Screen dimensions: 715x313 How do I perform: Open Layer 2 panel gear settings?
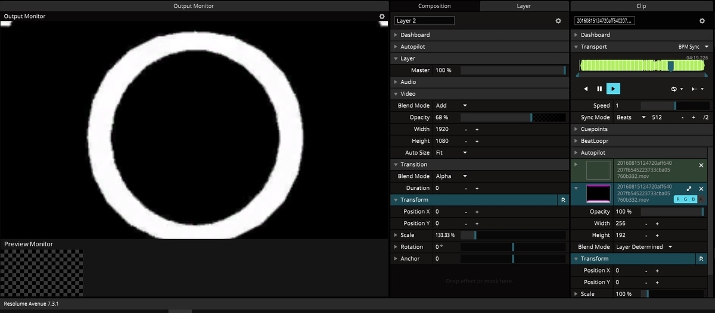558,21
